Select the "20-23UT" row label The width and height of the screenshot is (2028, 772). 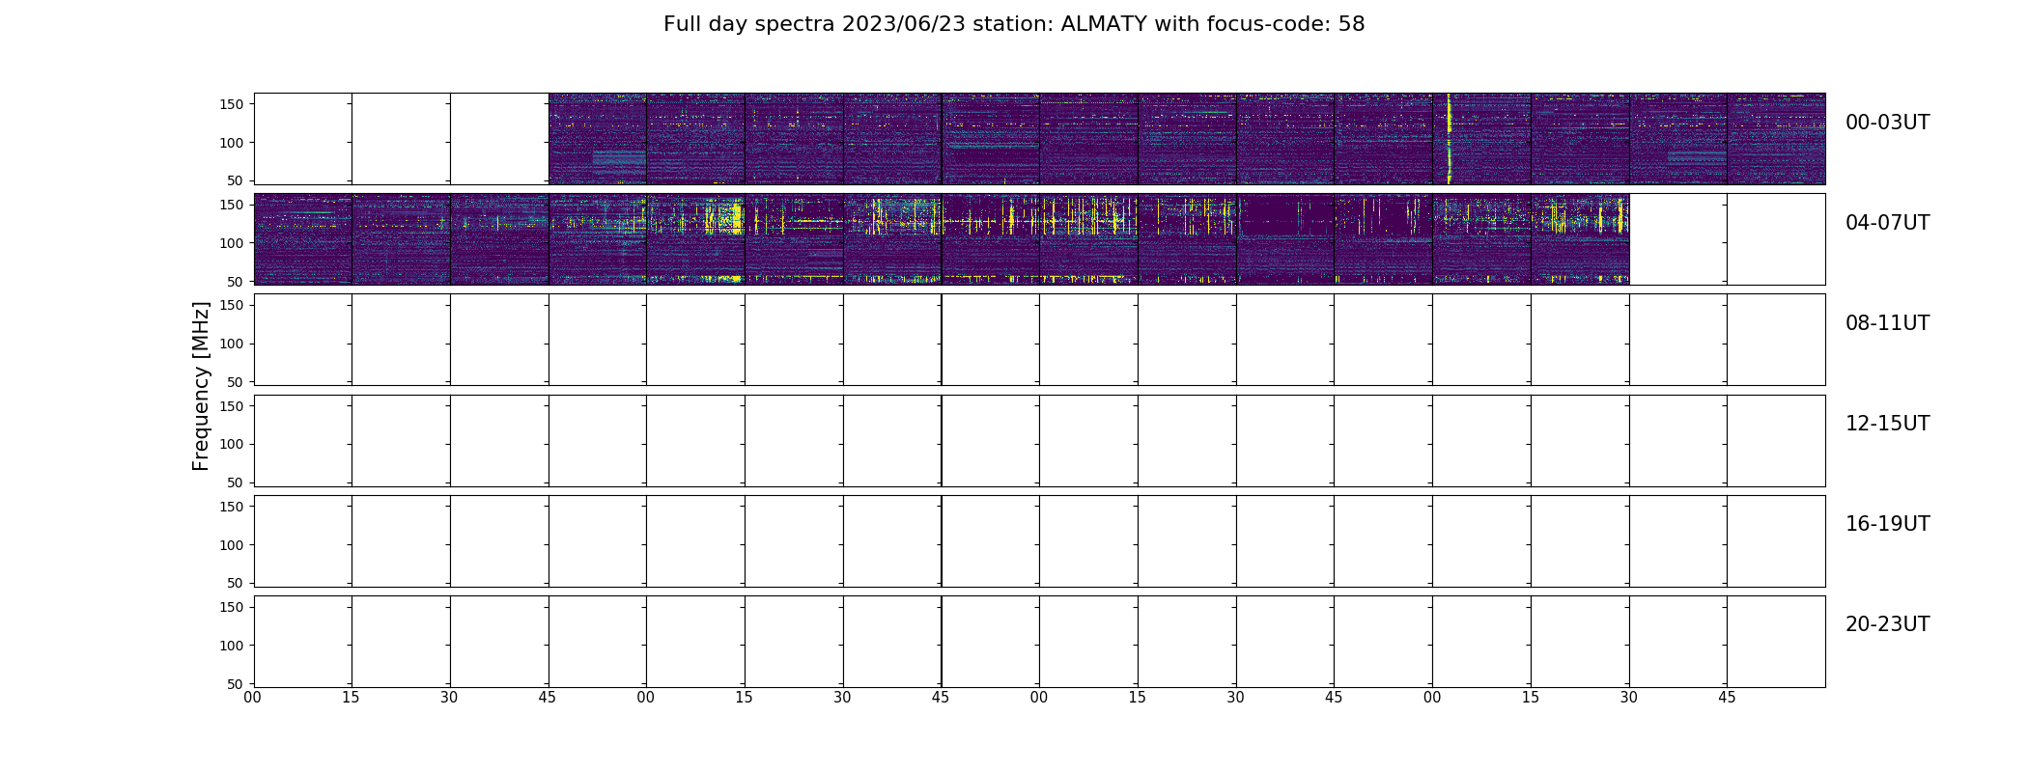pos(1887,624)
